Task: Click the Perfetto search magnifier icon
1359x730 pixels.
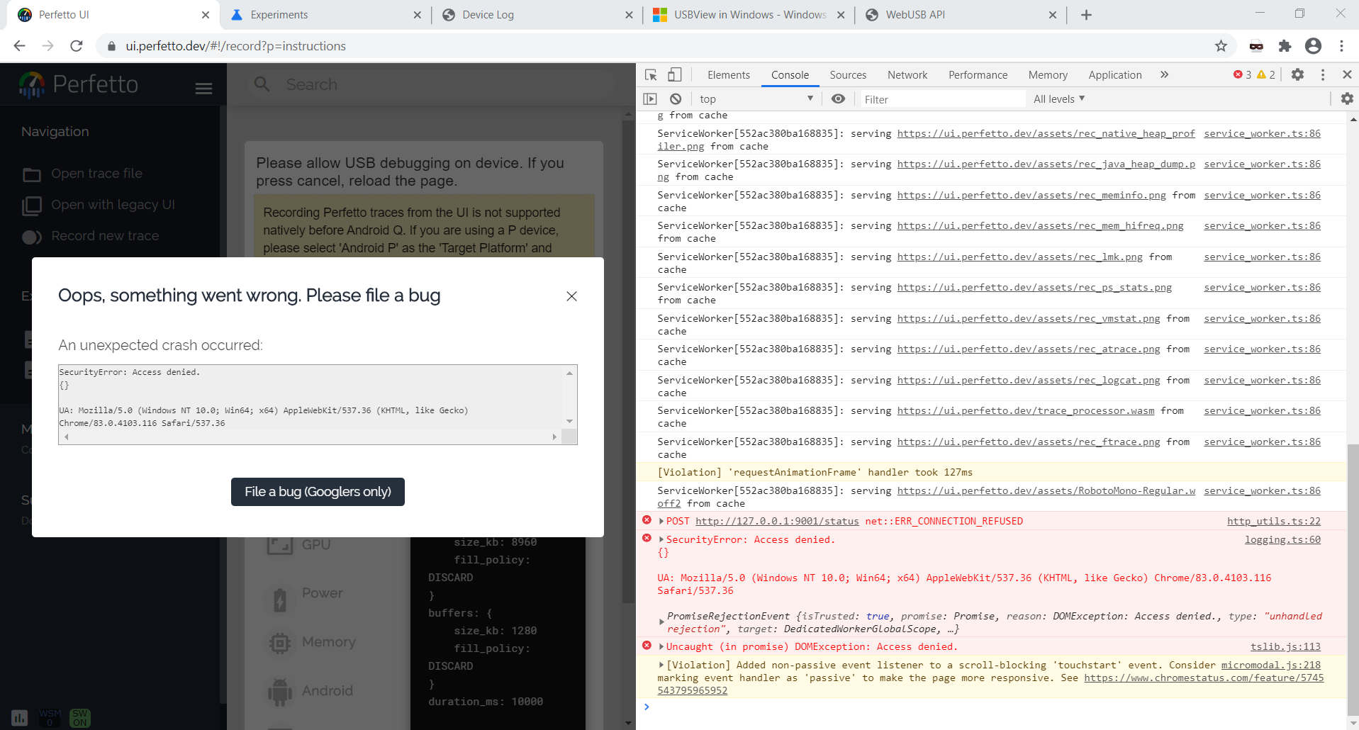Action: click(262, 84)
